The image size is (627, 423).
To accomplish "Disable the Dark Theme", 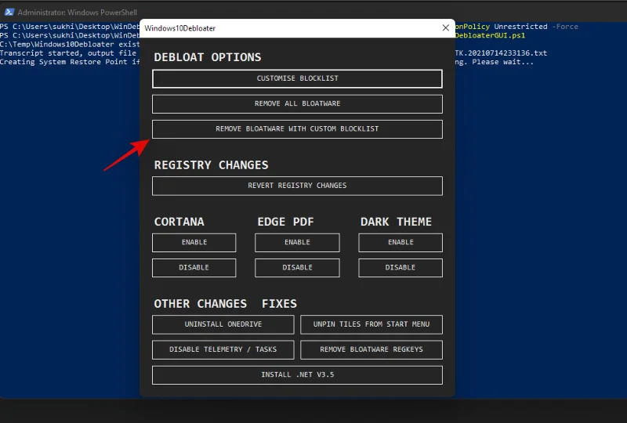I will 400,268.
